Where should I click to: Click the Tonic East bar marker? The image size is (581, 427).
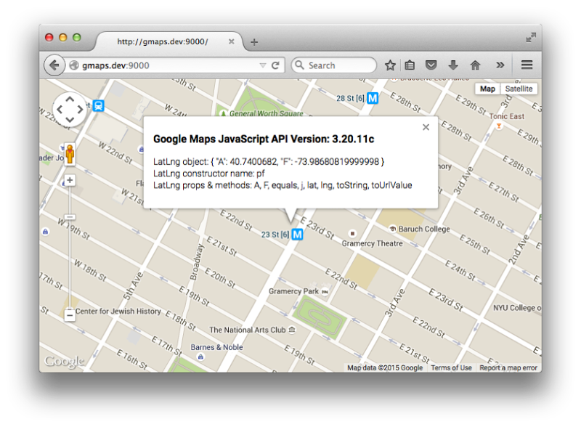point(499,126)
